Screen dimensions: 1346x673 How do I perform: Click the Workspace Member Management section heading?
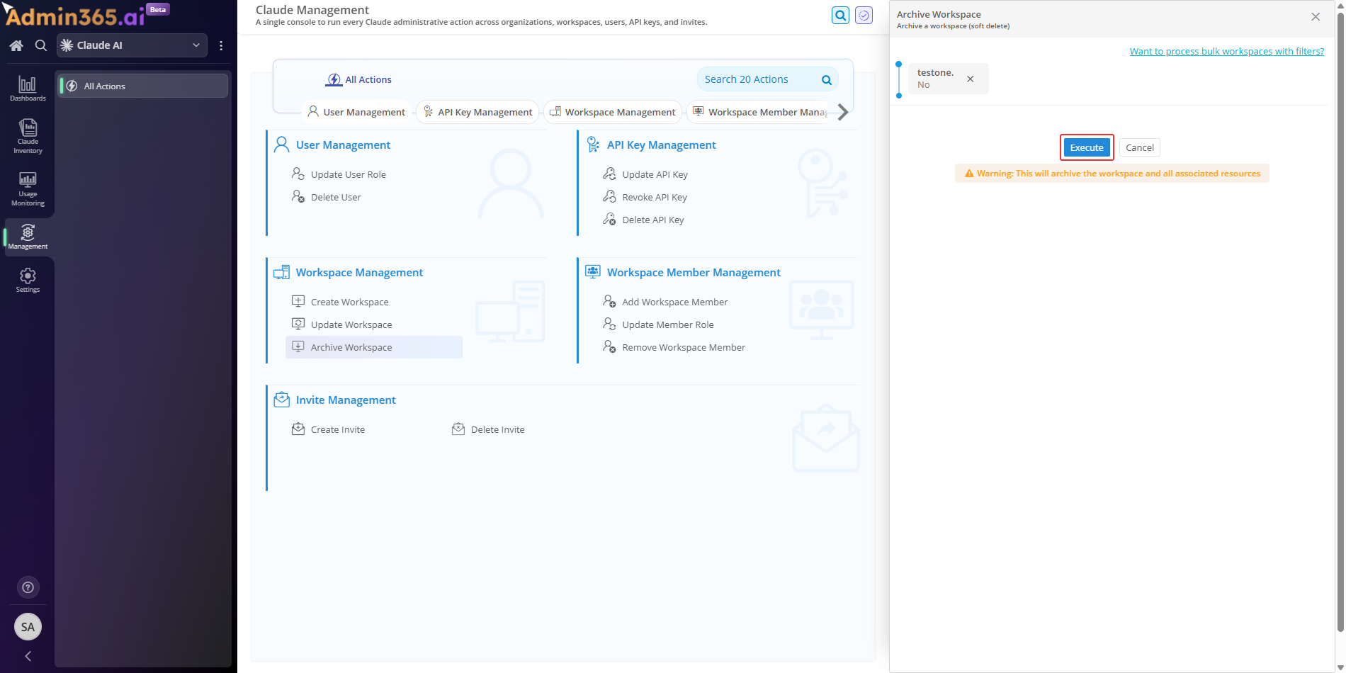tap(694, 272)
